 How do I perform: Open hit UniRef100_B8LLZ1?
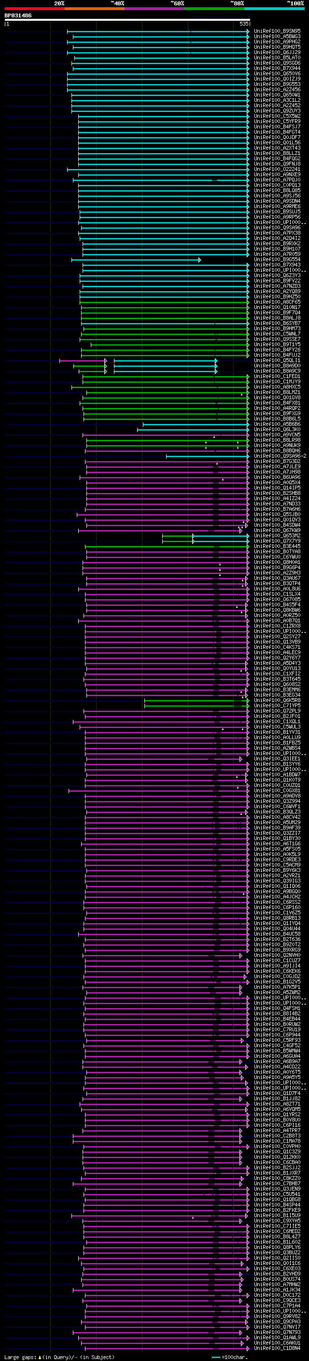[277, 153]
